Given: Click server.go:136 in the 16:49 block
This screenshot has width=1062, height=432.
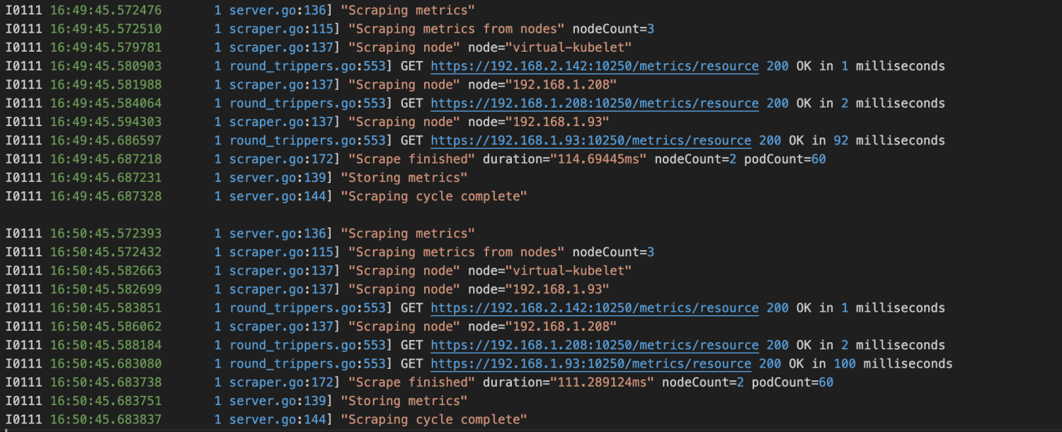Looking at the screenshot, I should click(277, 11).
